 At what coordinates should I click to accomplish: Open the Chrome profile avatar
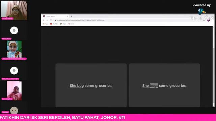point(209,20)
